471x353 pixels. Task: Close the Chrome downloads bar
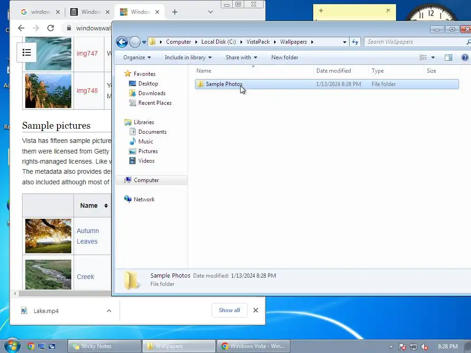point(256,310)
